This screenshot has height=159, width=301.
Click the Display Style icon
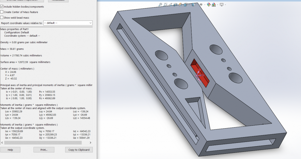pos(193,5)
